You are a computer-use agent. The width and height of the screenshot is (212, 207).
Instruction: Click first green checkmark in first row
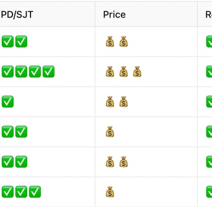(x=8, y=41)
